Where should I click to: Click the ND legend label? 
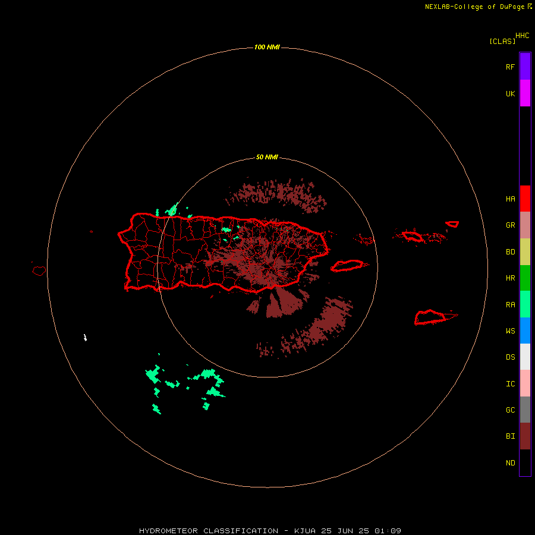(x=510, y=463)
